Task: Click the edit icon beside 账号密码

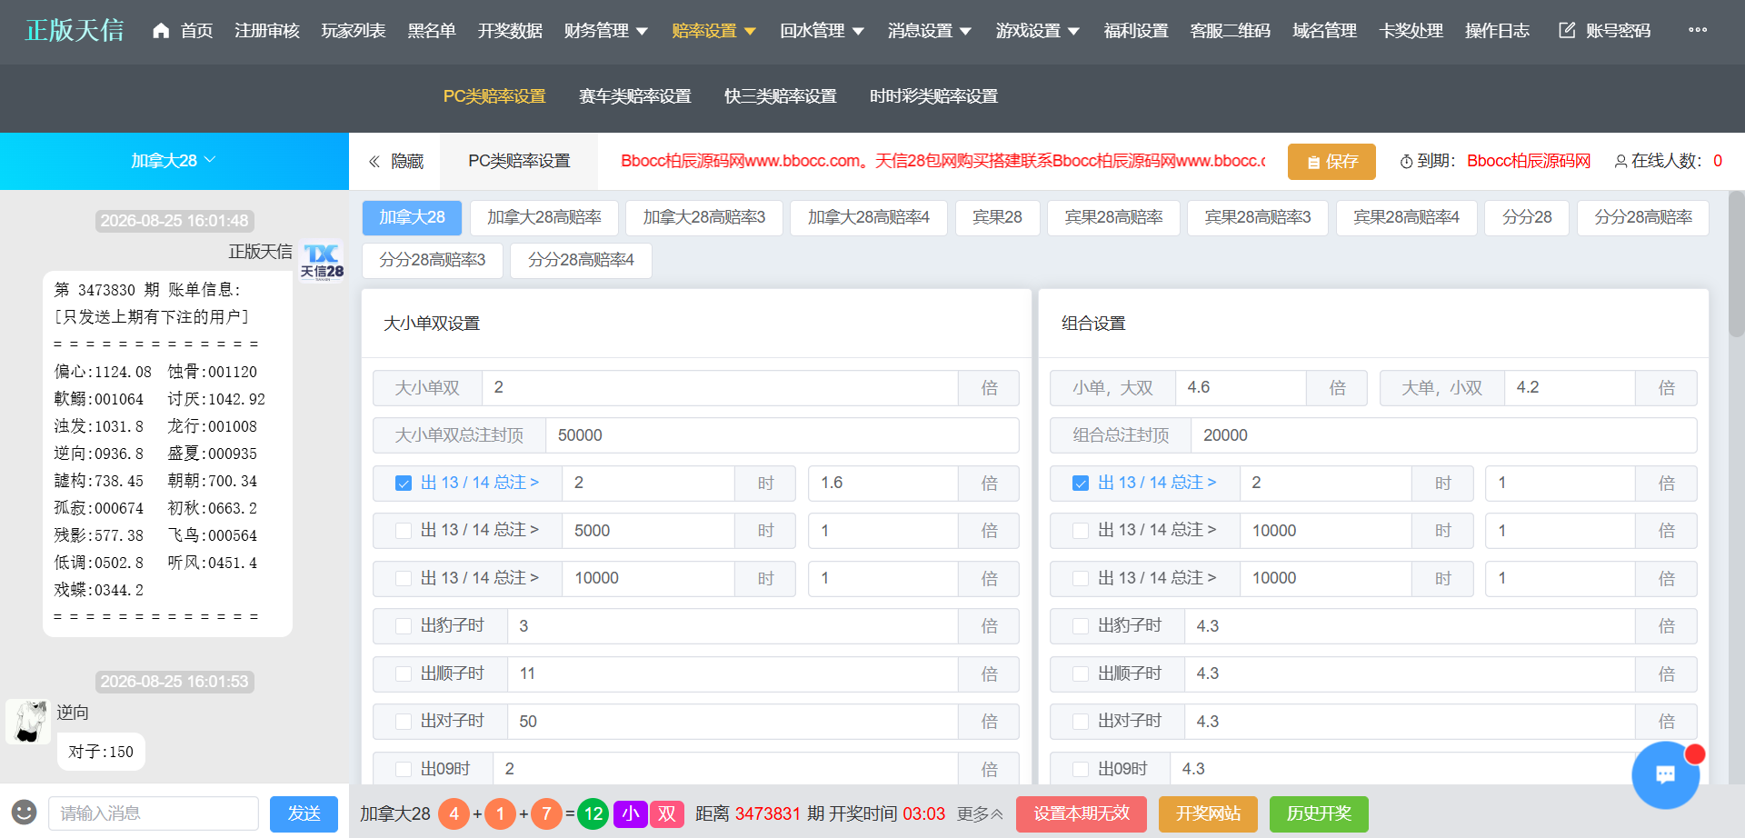Action: tap(1567, 31)
